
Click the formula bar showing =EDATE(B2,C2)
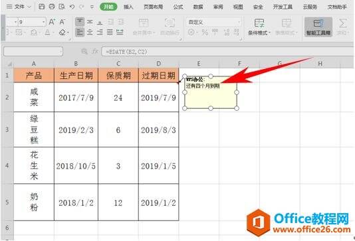tap(227, 52)
